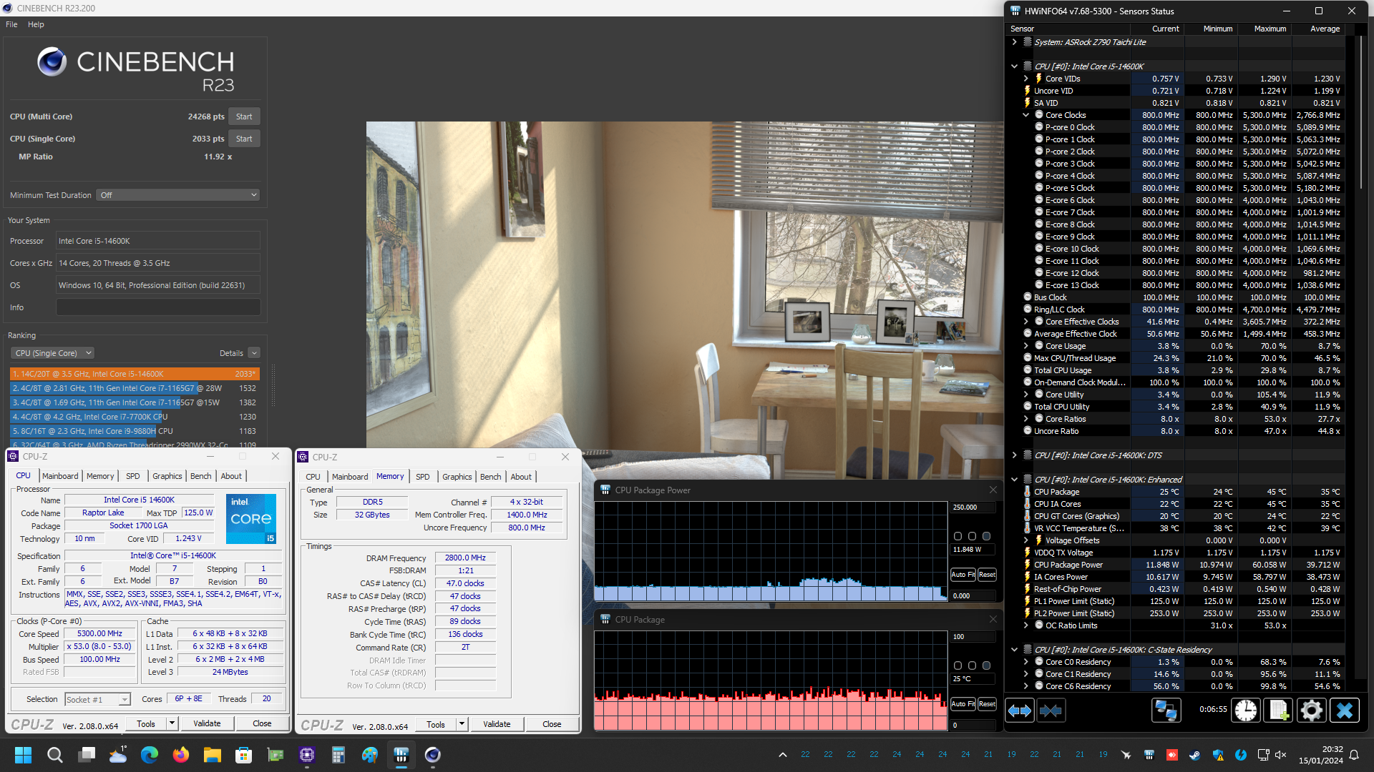Screen dimensions: 1374x772
Task: Start CPU (Single Core) benchmark
Action: click(x=244, y=139)
